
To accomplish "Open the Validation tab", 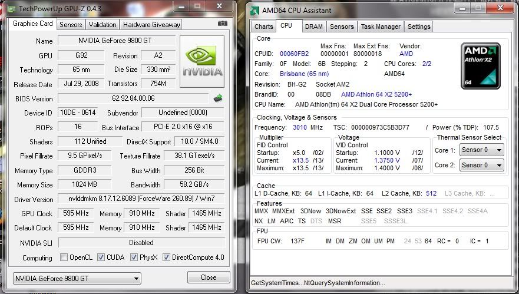I will [x=103, y=25].
